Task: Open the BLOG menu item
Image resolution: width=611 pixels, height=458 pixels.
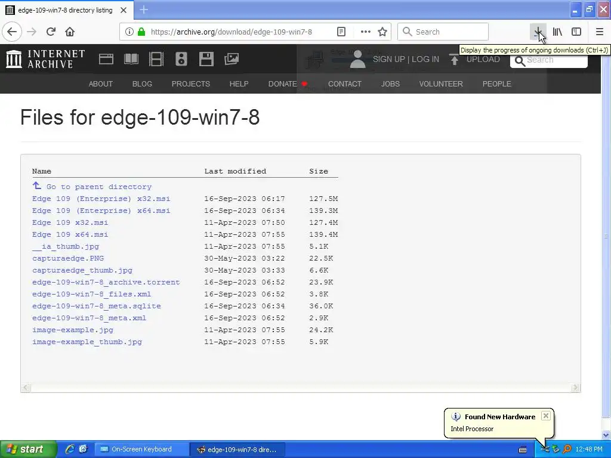Action: point(142,83)
